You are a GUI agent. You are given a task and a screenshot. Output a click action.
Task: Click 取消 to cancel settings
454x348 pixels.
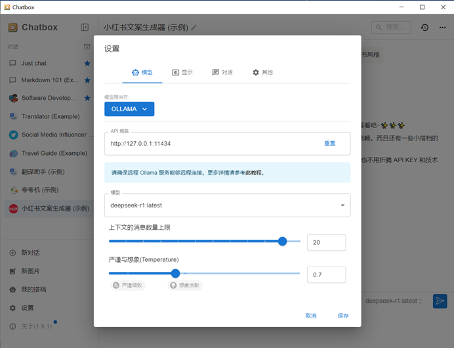[x=311, y=316]
